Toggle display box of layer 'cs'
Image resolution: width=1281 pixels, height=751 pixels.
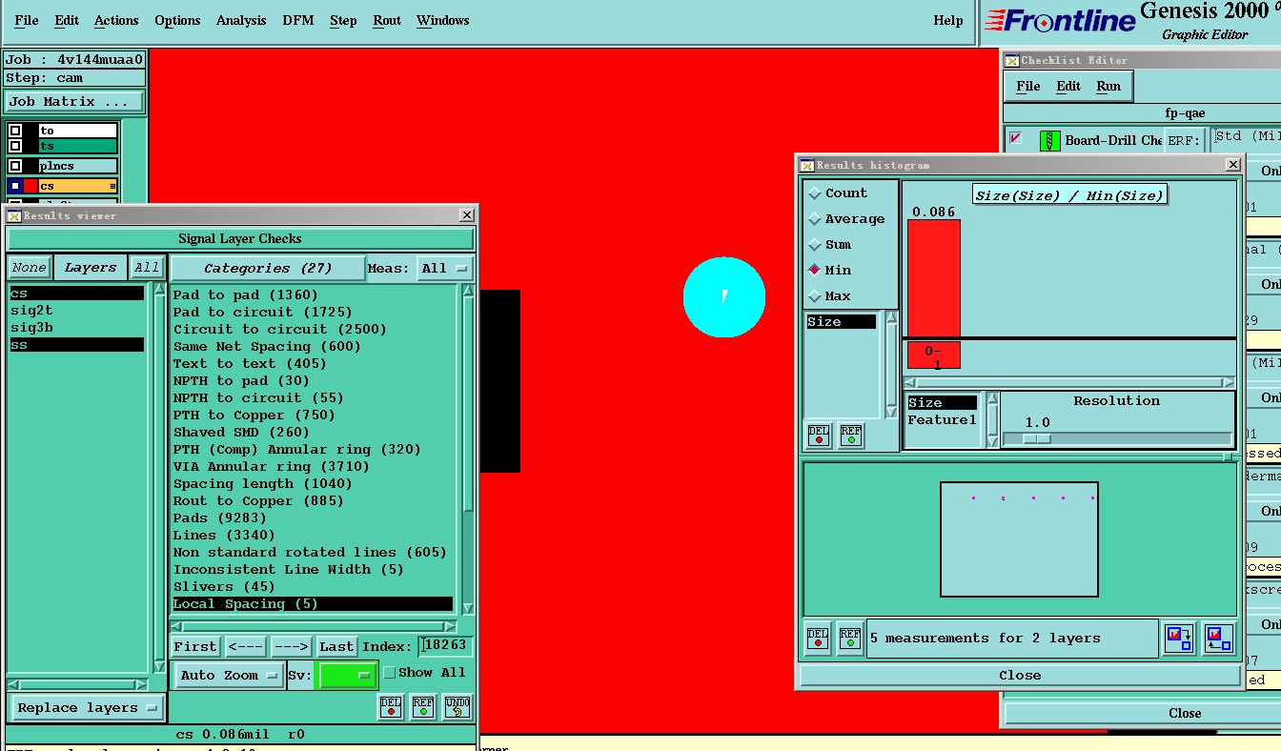tap(15, 186)
